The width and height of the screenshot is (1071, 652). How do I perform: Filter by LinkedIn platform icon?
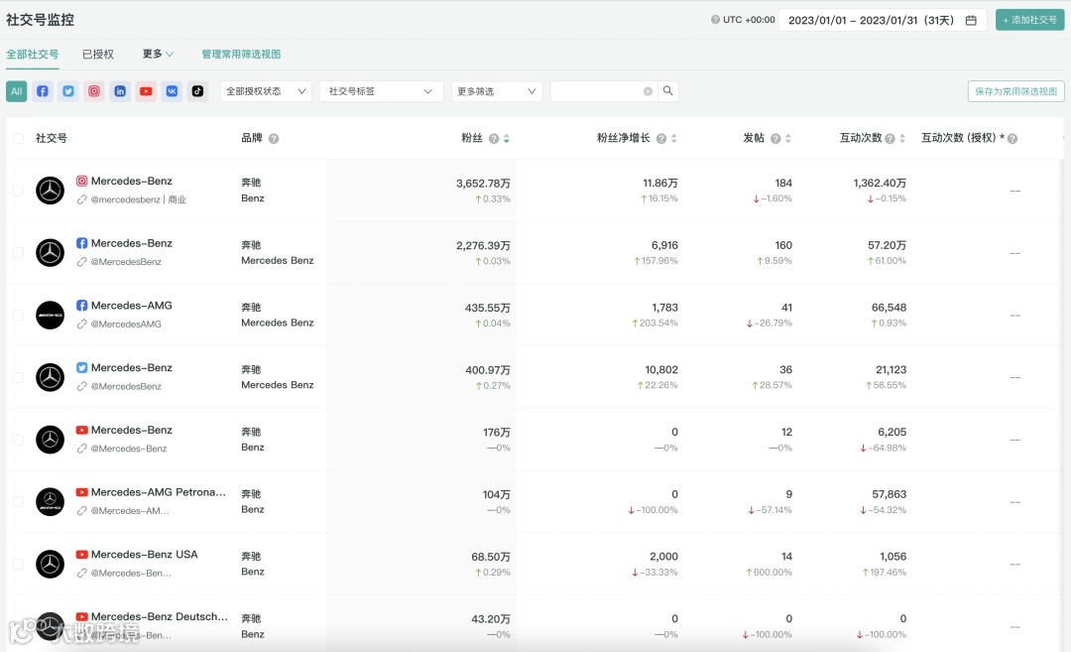pos(120,91)
